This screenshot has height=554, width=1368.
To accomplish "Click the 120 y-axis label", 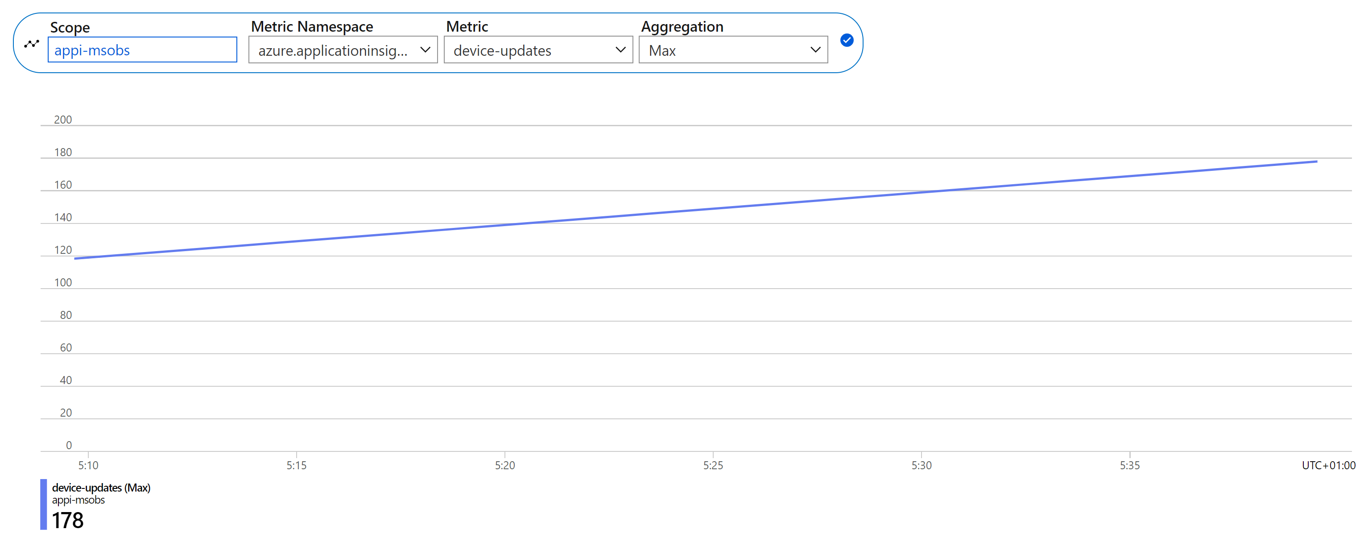I will [x=62, y=250].
